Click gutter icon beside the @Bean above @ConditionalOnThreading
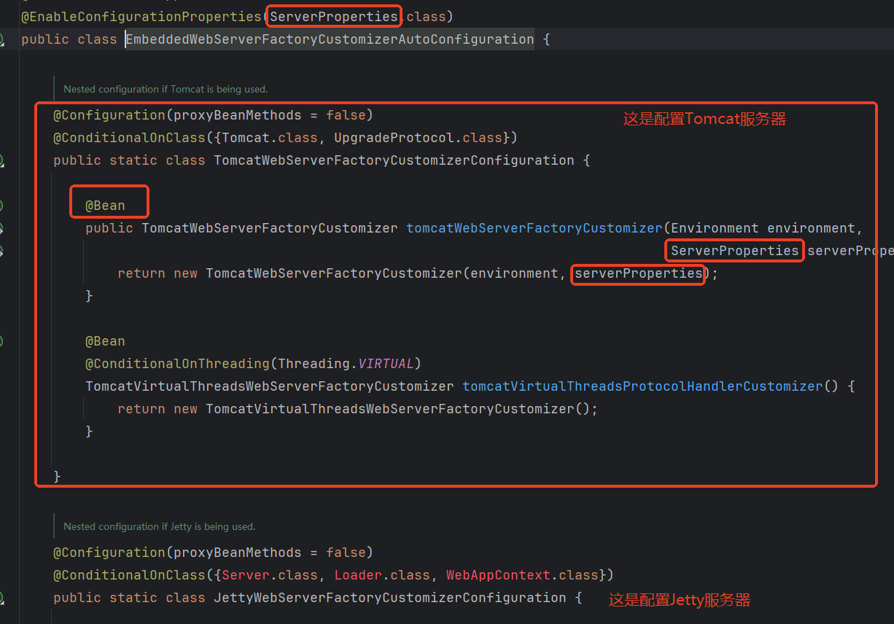 [x=2, y=341]
